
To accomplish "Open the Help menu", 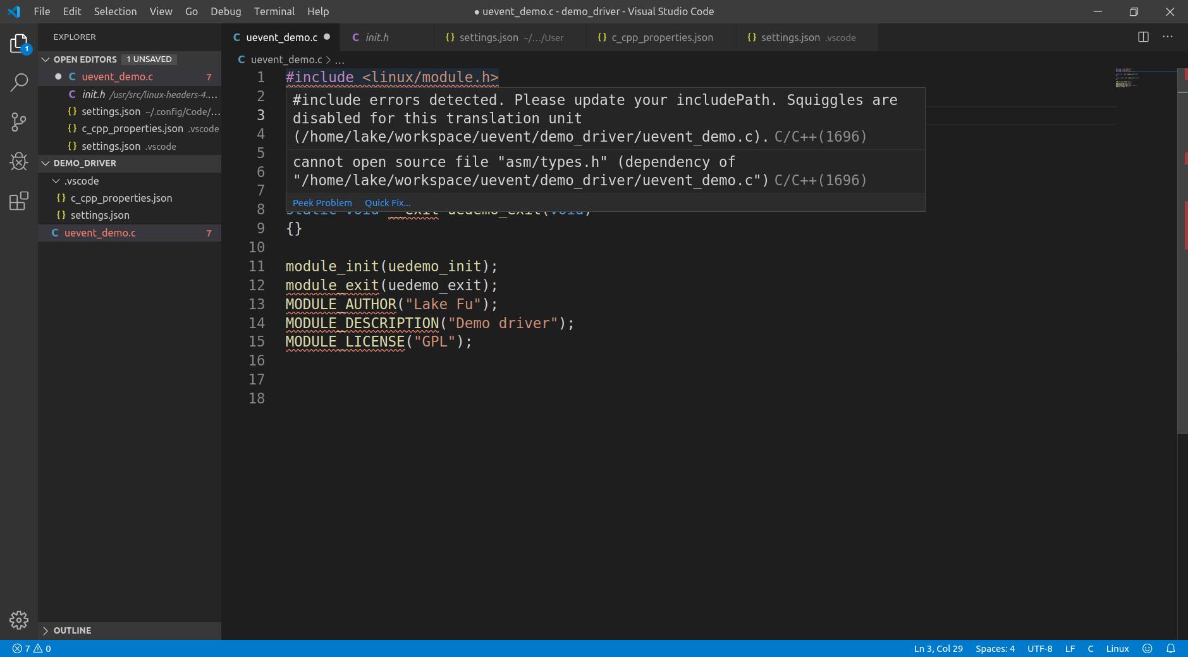I will (318, 11).
